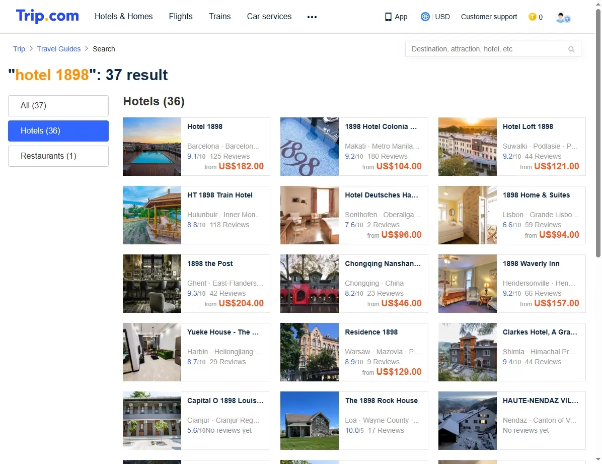Open the more menu ellipsis
Image resolution: width=602 pixels, height=464 pixels.
point(312,17)
